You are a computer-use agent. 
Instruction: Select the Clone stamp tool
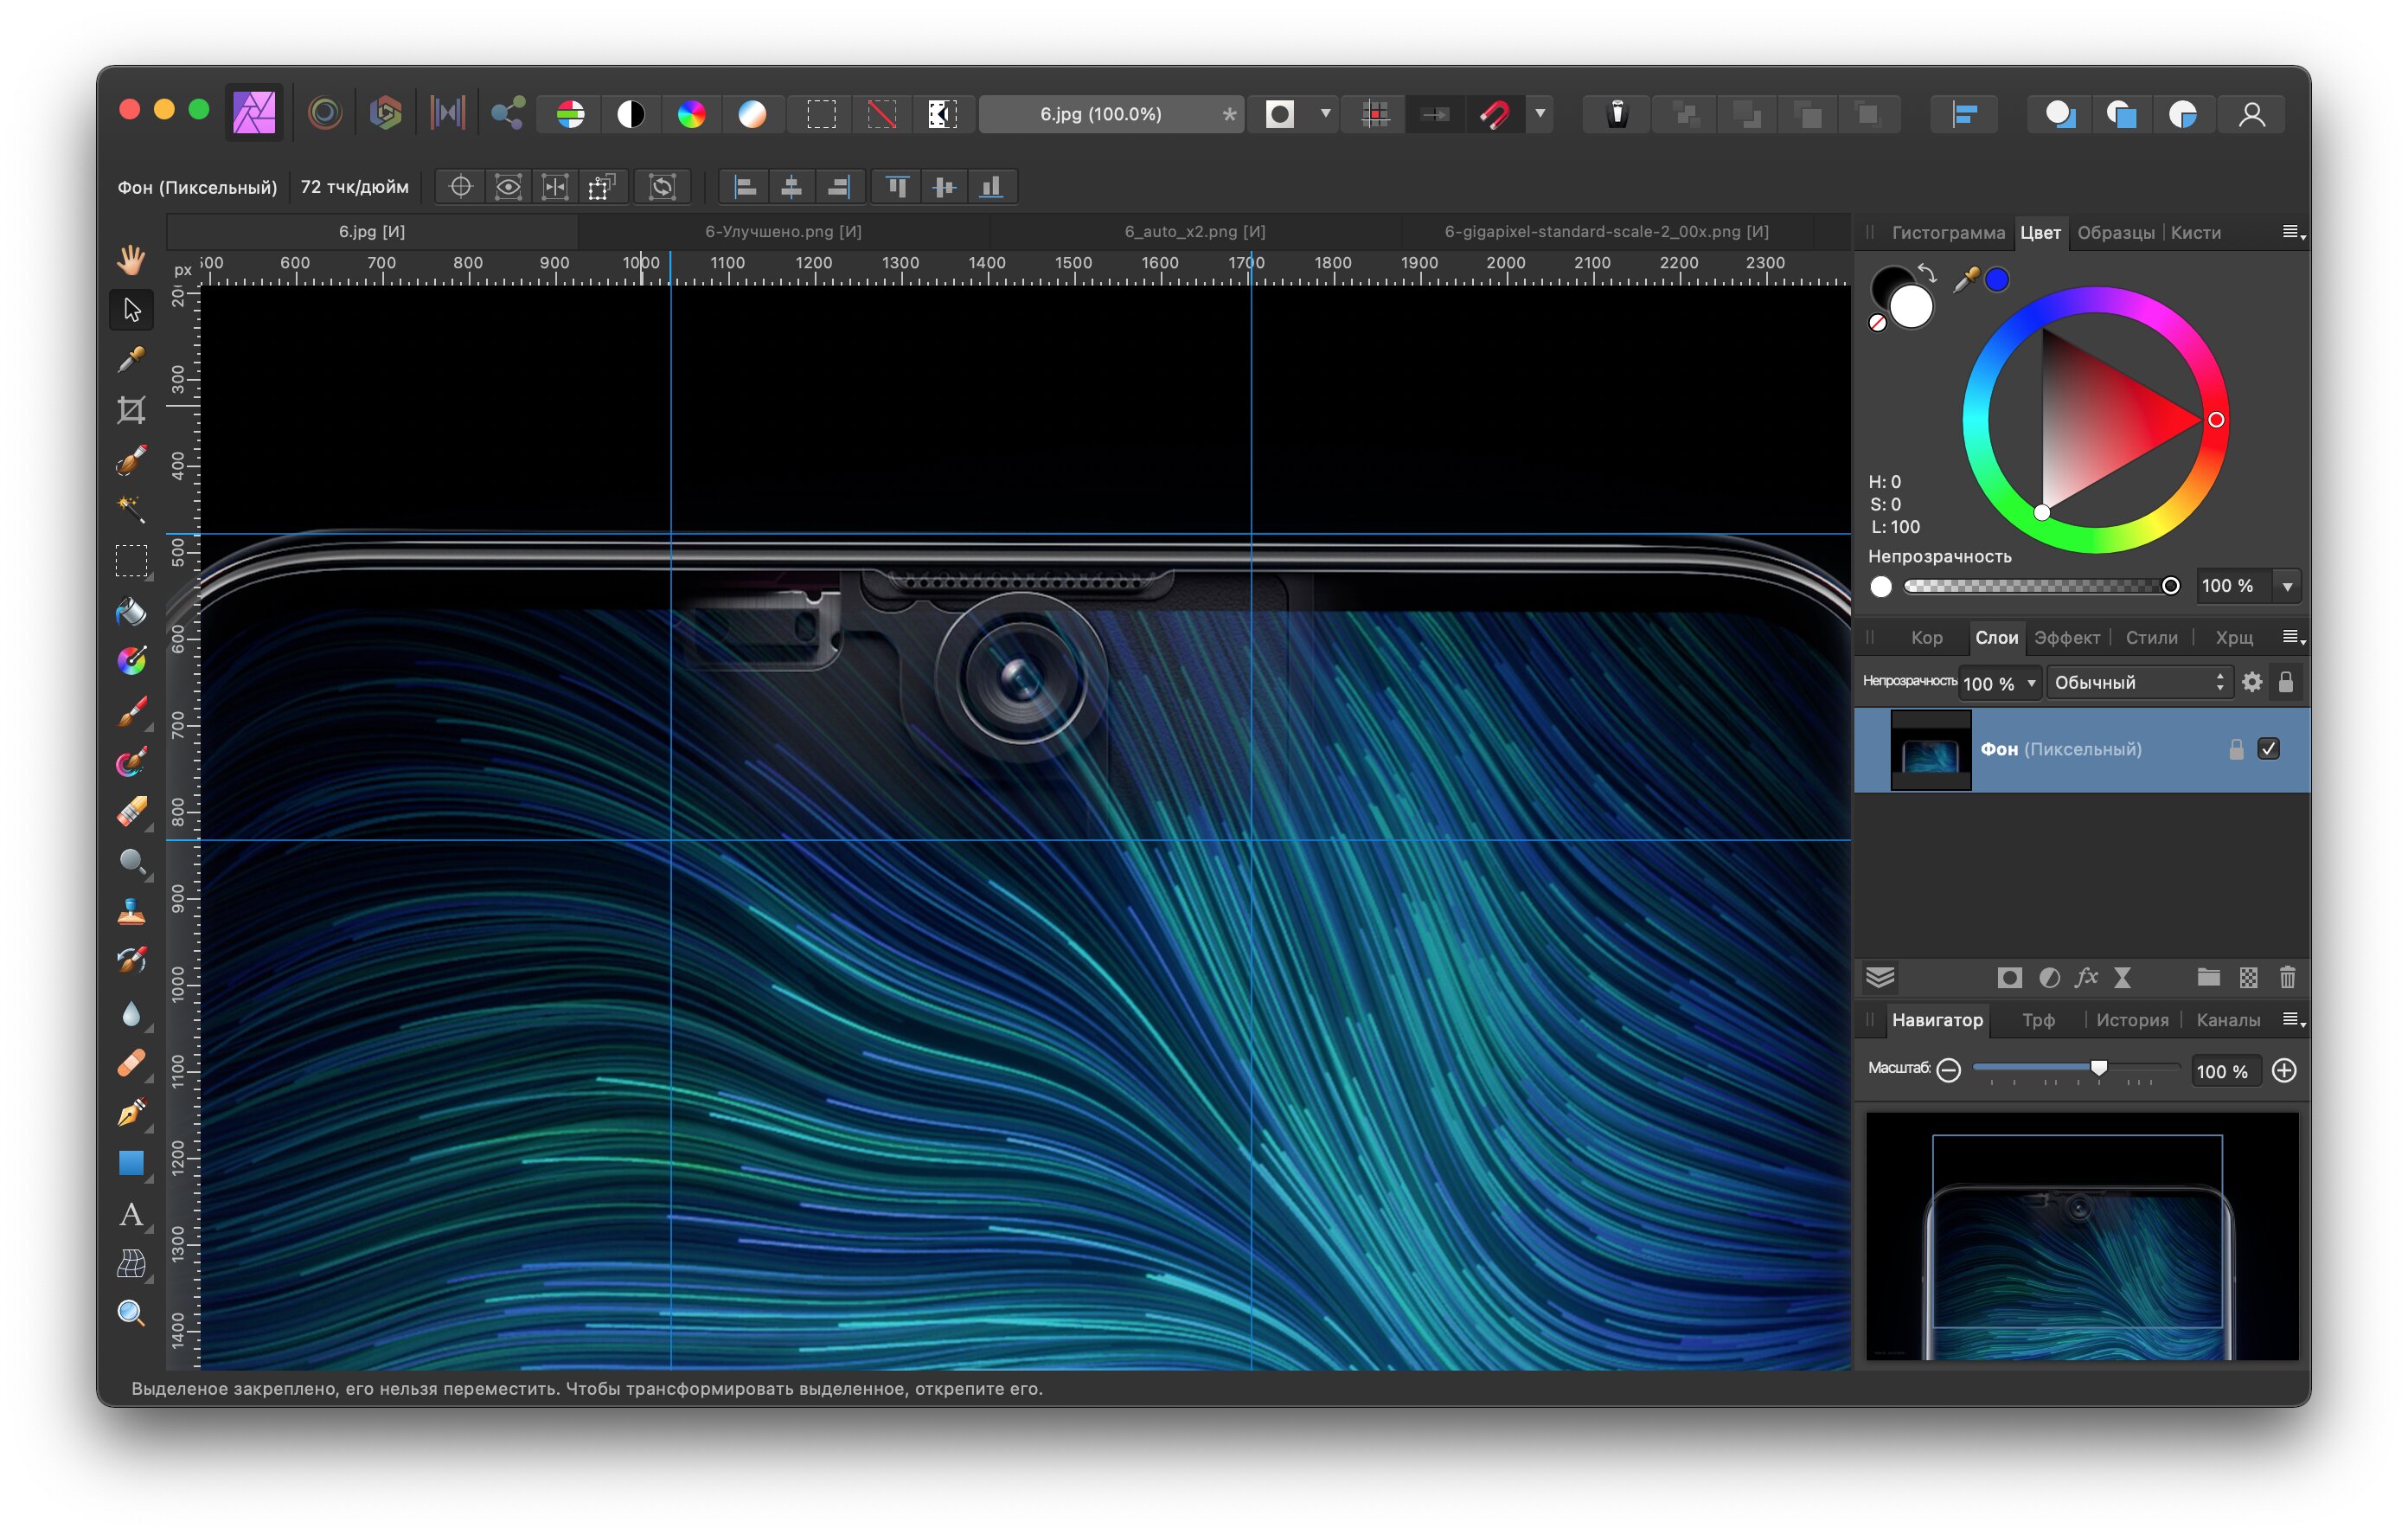click(x=131, y=912)
